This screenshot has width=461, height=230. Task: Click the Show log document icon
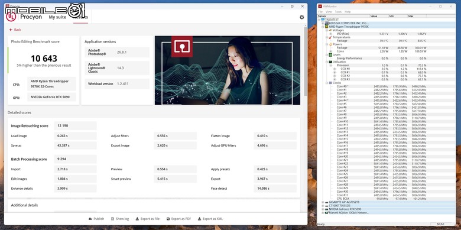(x=113, y=219)
